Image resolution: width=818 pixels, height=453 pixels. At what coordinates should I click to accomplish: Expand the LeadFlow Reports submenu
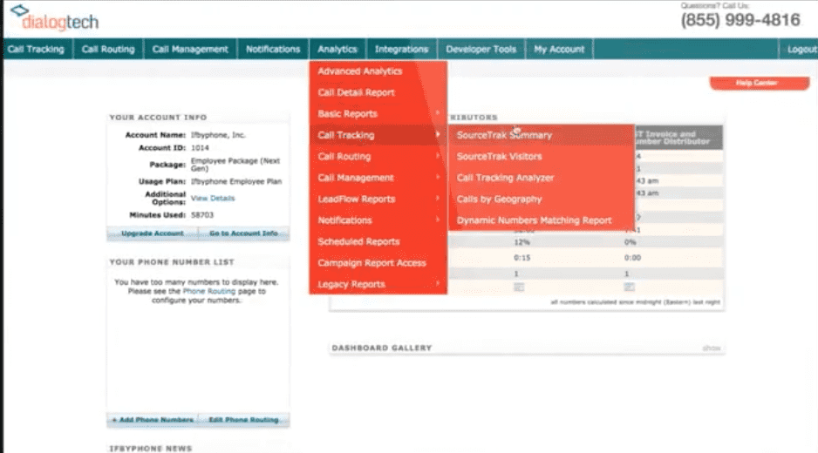[x=377, y=199]
